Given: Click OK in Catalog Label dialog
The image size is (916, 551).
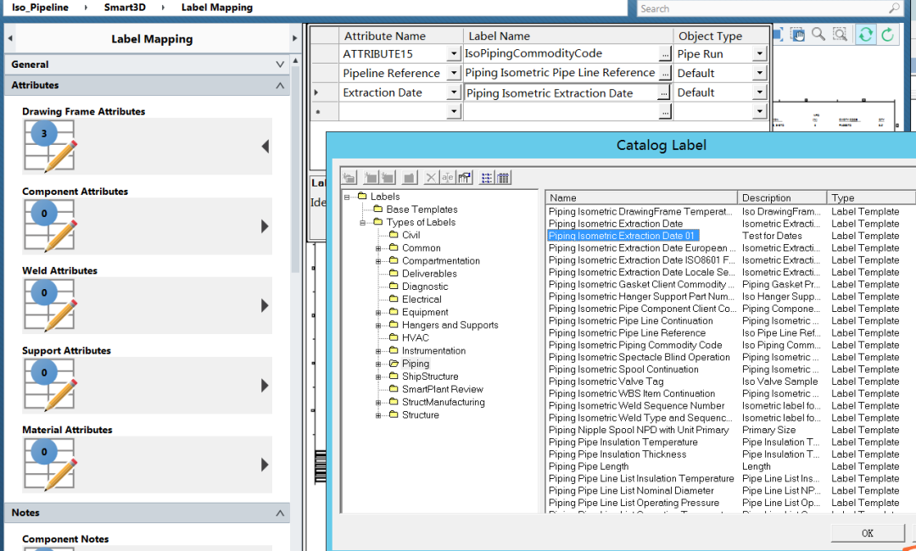Looking at the screenshot, I should (x=868, y=533).
